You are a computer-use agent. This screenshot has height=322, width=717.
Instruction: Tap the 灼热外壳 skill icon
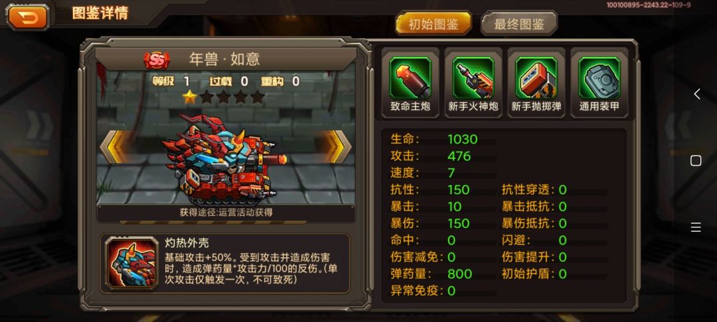(x=132, y=263)
